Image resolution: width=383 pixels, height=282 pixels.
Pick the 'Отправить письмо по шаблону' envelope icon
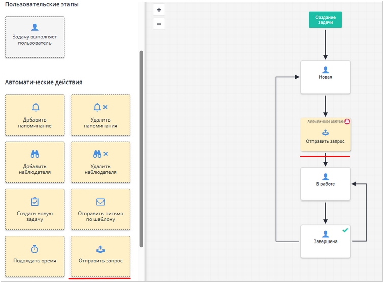click(100, 202)
